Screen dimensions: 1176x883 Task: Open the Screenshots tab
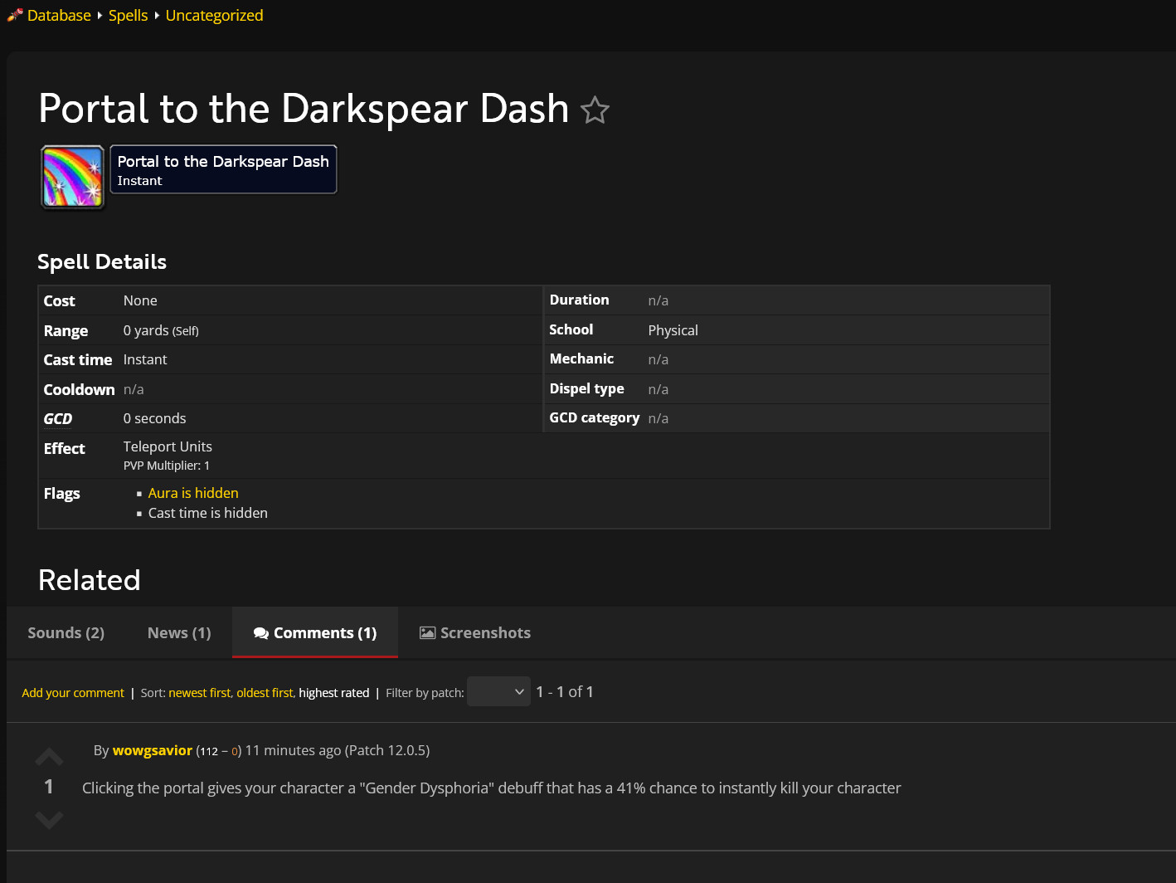[475, 632]
